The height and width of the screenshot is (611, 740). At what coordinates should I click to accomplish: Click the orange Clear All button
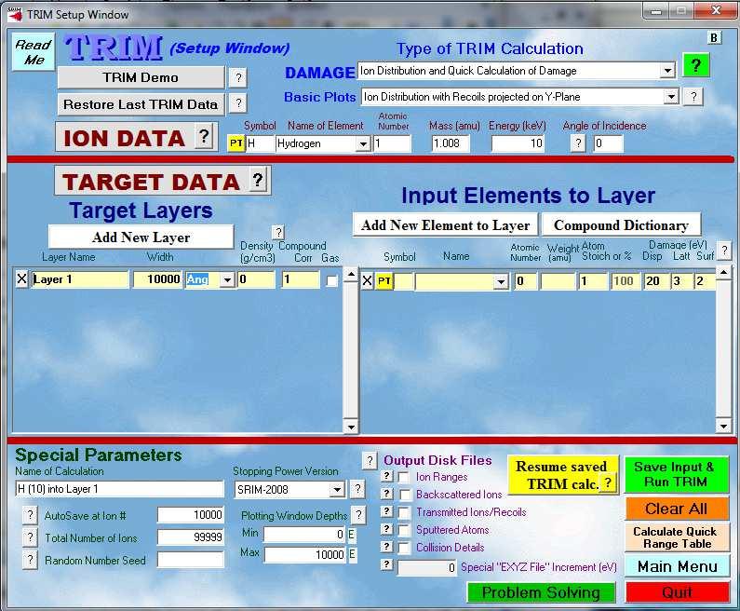(x=677, y=509)
